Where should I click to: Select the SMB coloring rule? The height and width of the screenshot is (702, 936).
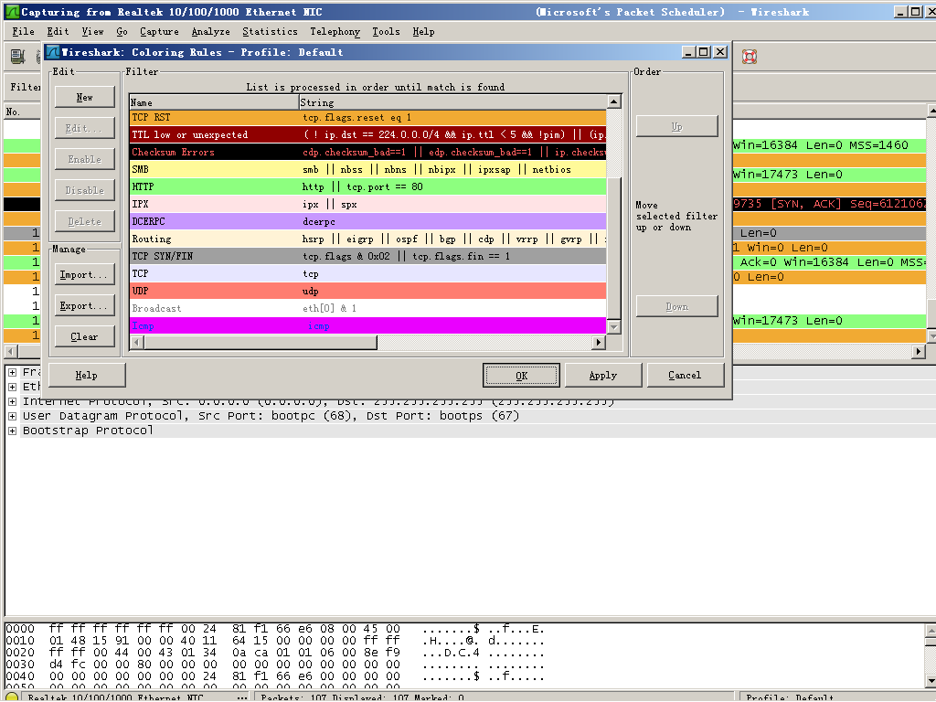click(368, 169)
